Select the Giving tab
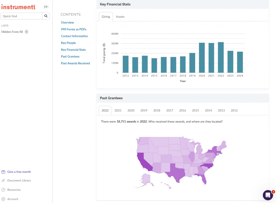Image resolution: width=276 pixels, height=203 pixels. (106, 17)
